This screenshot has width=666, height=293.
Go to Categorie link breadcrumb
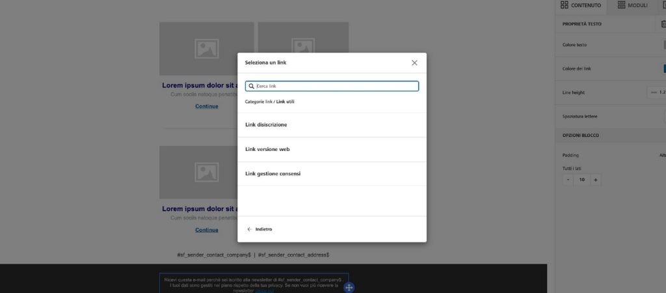point(258,102)
